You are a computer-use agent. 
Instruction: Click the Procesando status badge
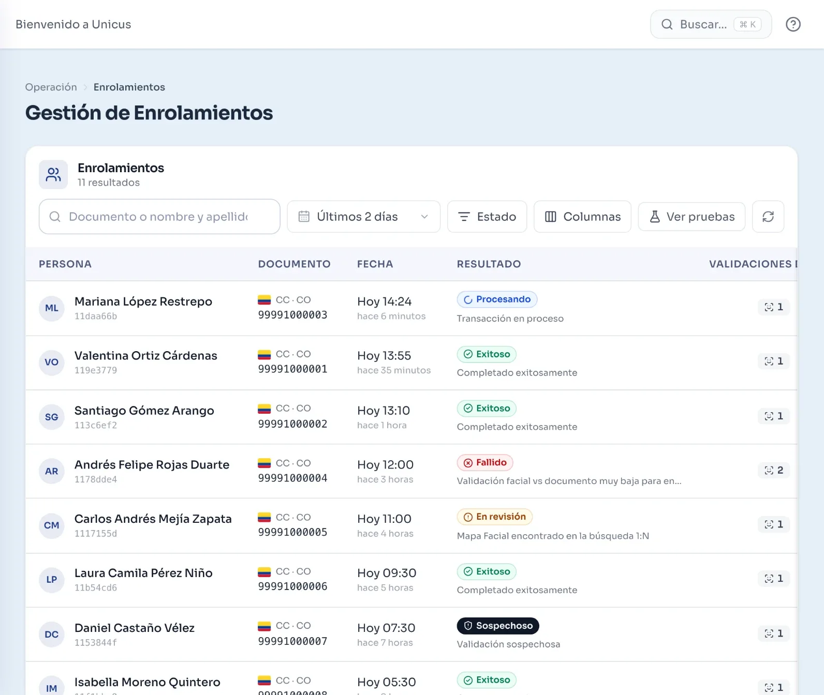tap(497, 299)
